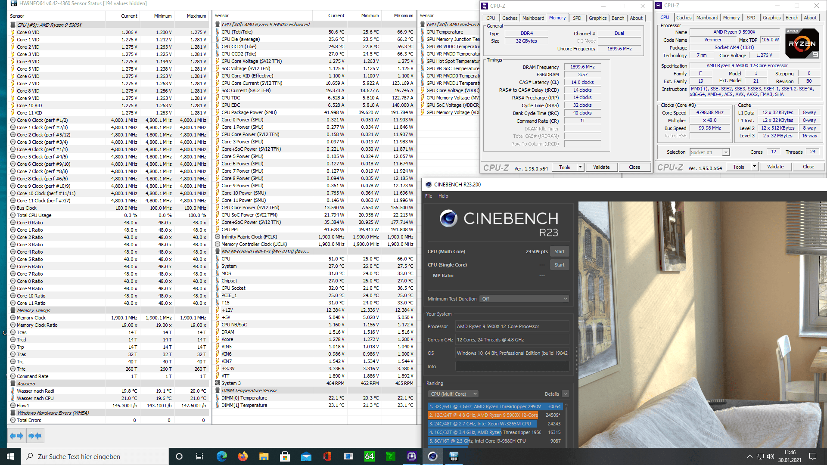Click Validate in the right CPU-Z window

775,167
